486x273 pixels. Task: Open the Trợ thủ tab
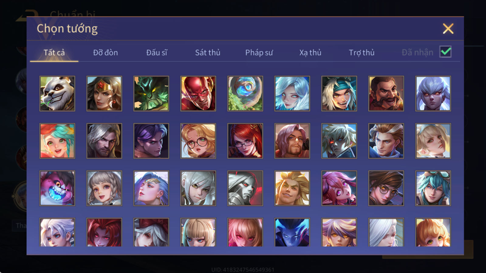(361, 52)
